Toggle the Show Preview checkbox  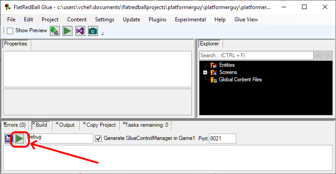[x=10, y=31]
